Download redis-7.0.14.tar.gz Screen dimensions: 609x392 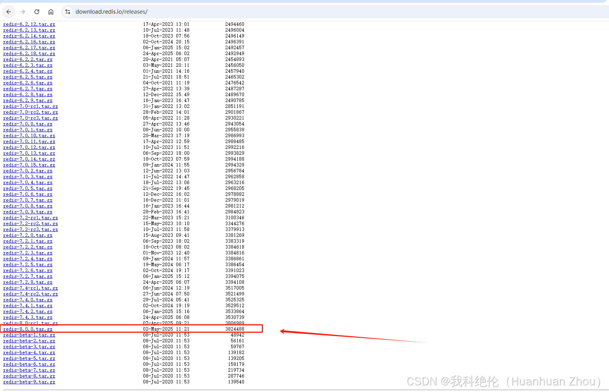[x=29, y=159]
